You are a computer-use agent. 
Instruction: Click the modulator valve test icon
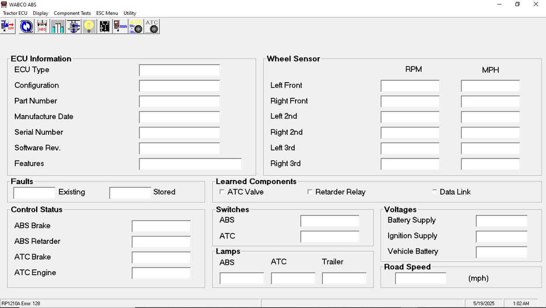[73, 26]
